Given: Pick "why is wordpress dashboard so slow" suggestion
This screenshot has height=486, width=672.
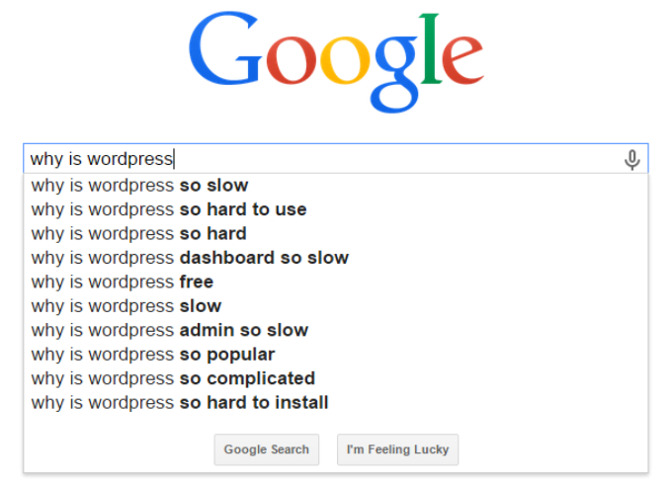Looking at the screenshot, I should [336, 258].
